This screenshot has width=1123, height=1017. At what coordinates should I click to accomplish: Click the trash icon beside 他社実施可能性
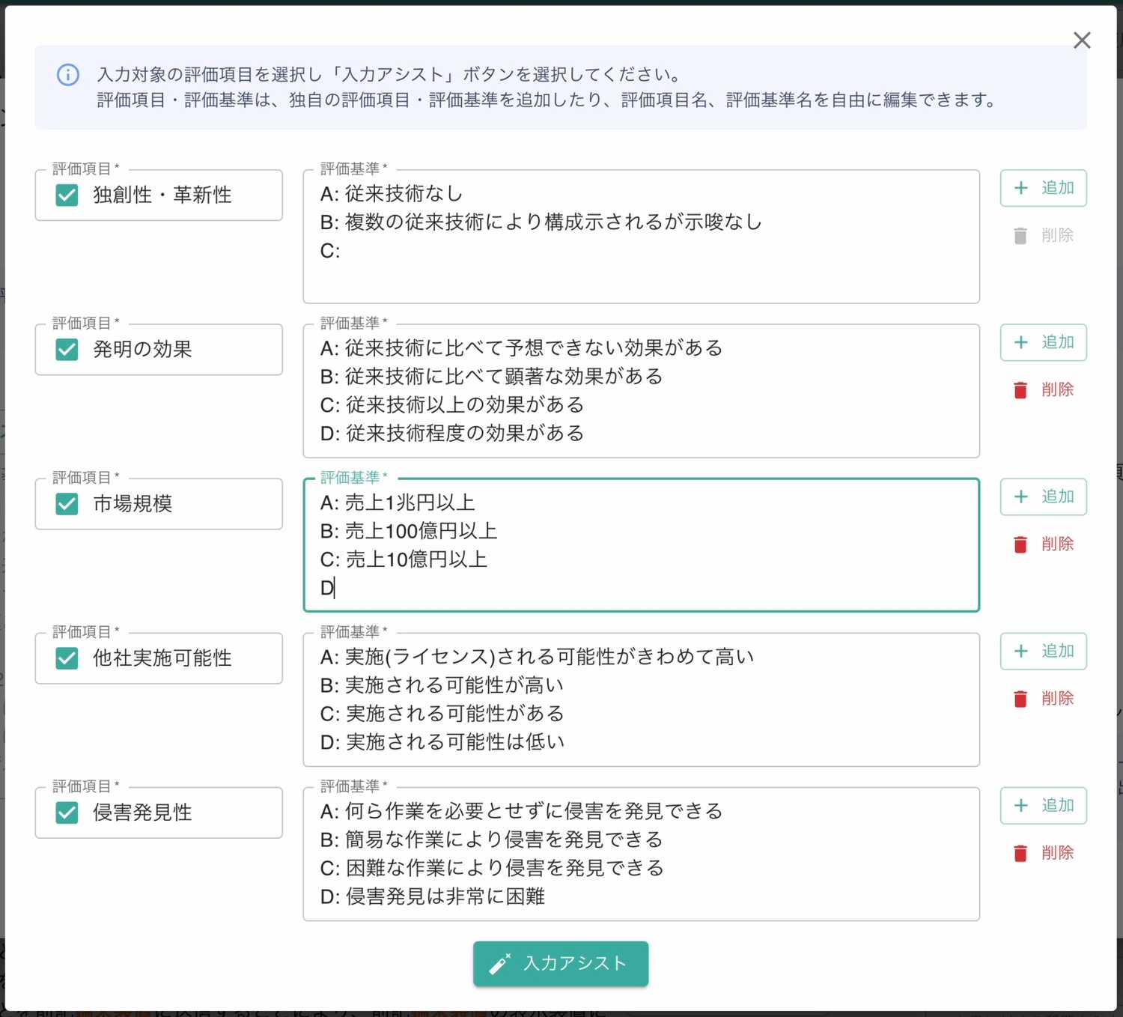(x=1020, y=698)
